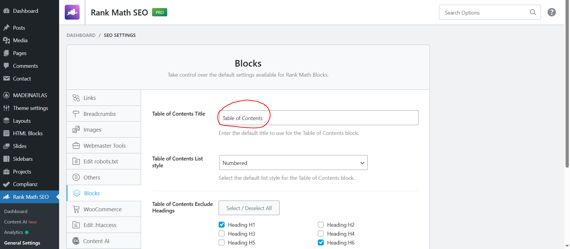Open the Breadcrumbs settings tab

click(104, 114)
